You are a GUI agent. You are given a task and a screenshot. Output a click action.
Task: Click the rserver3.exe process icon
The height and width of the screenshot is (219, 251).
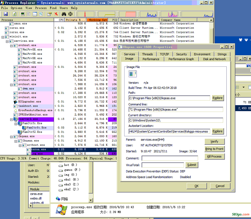[x=16, y=119]
